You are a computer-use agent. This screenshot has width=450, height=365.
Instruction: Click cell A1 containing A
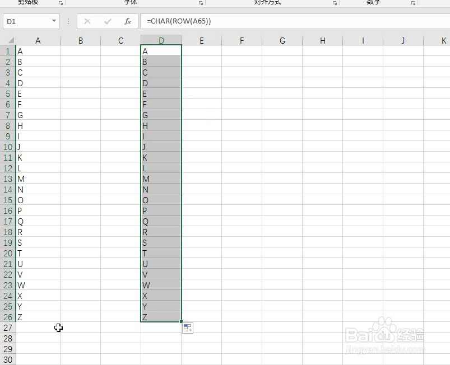[38, 51]
